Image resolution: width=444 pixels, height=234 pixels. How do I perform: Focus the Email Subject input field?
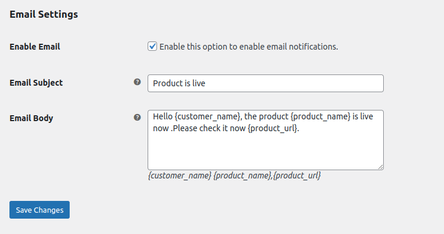coord(266,83)
